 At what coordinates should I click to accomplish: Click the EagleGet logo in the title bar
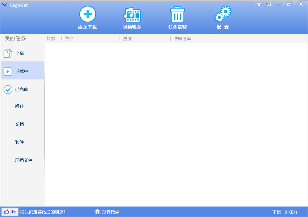point(5,4)
